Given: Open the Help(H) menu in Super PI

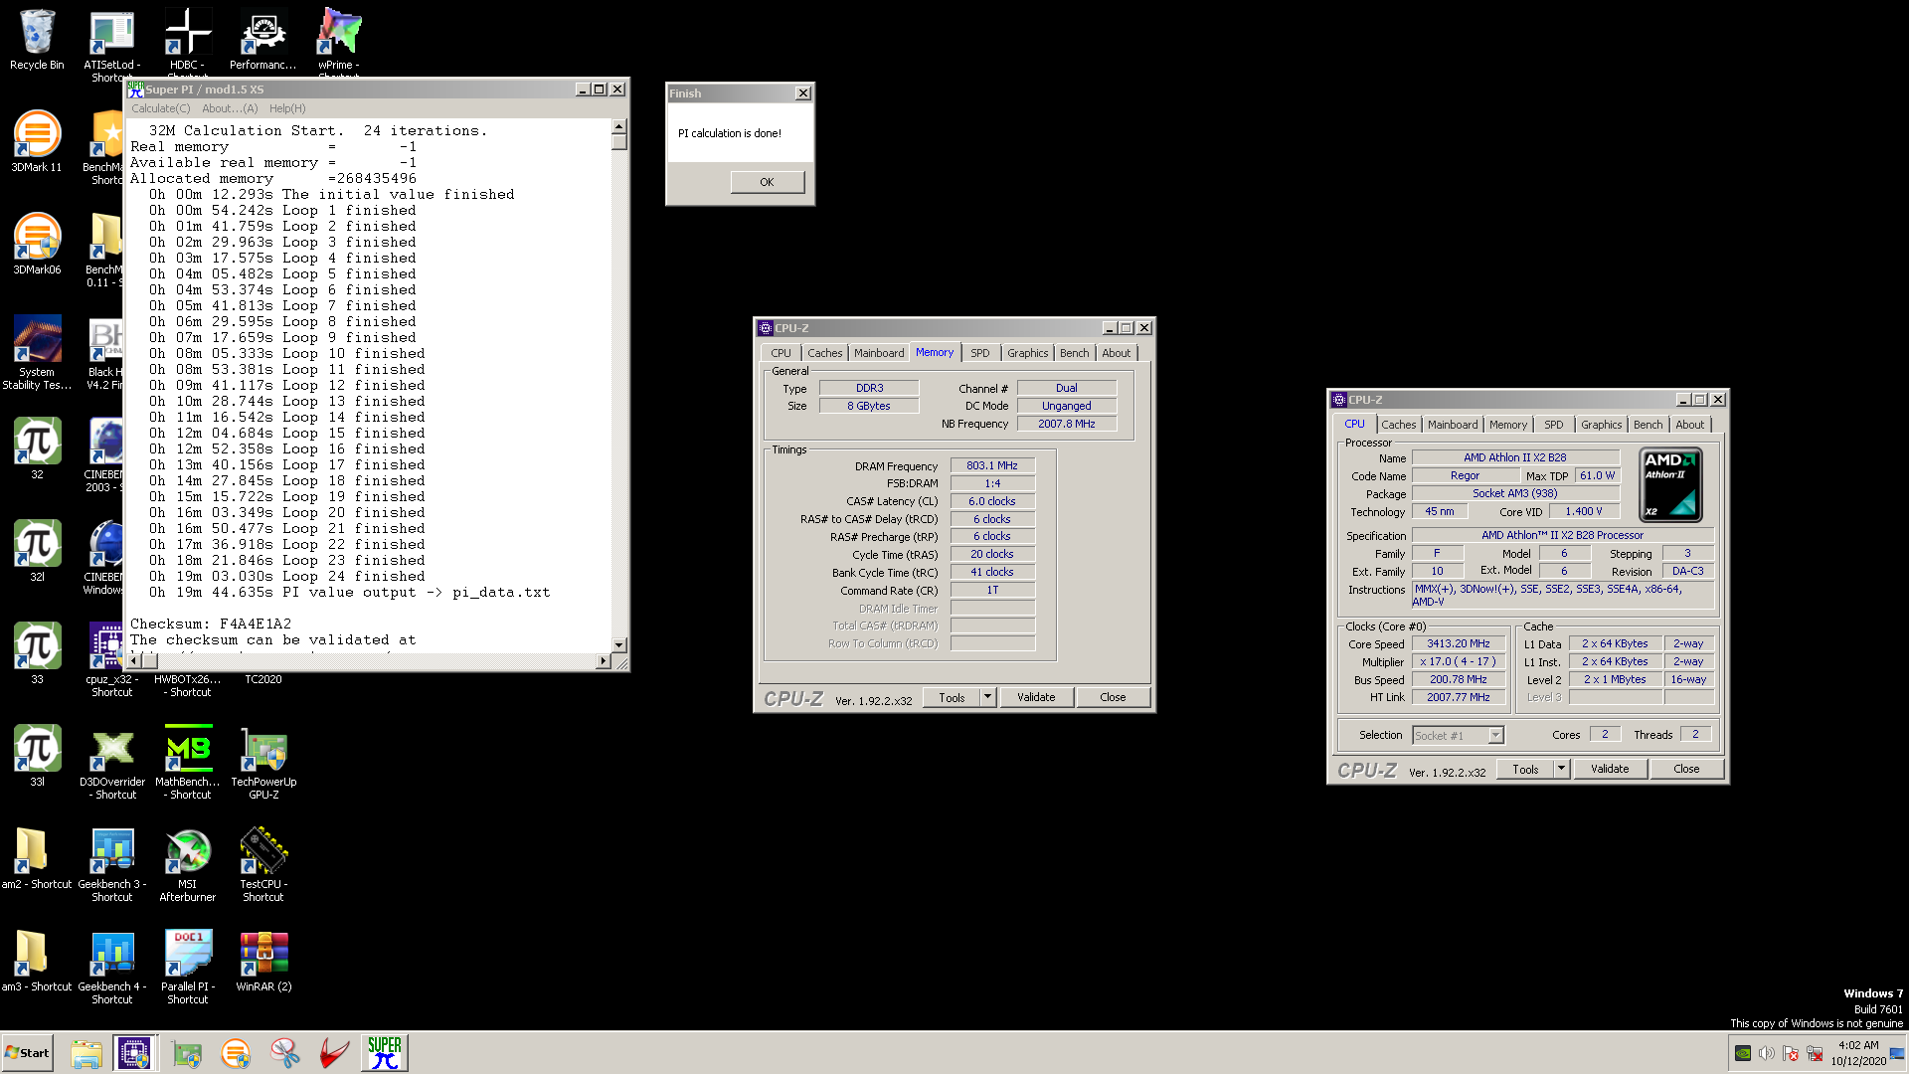Looking at the screenshot, I should point(287,108).
